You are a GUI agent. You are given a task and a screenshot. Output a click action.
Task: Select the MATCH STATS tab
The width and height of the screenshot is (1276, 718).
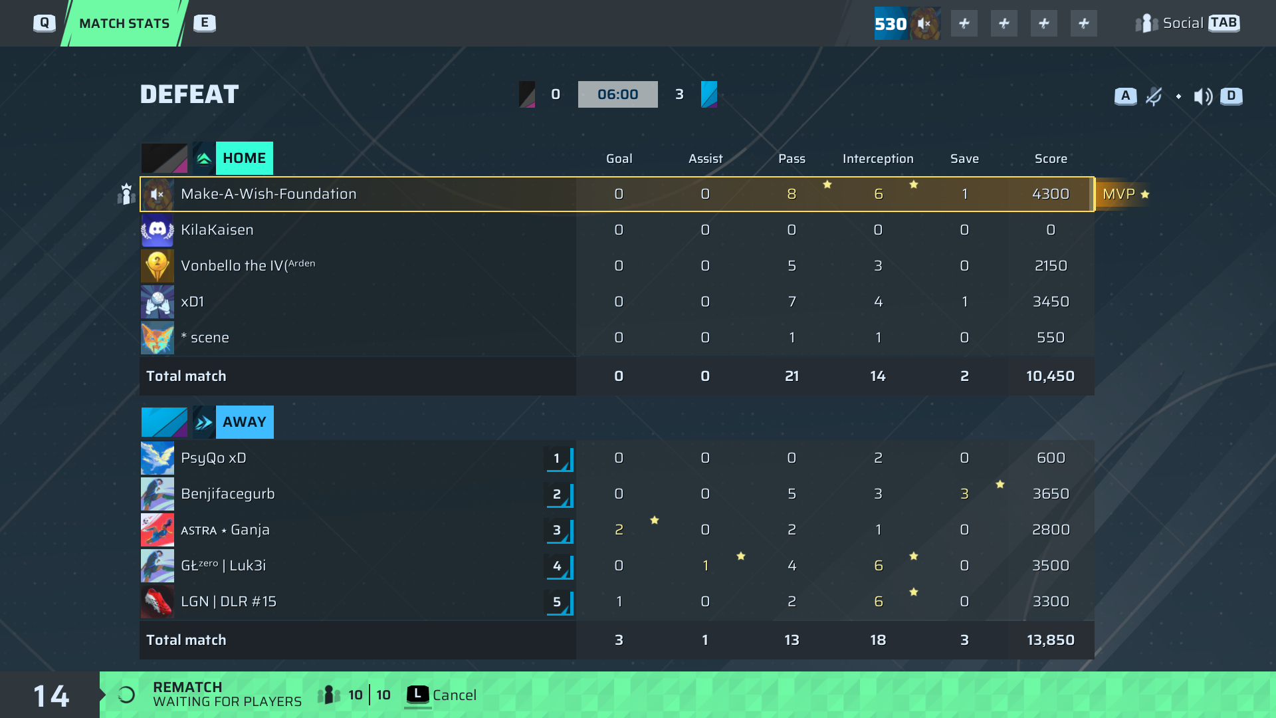pos(124,23)
